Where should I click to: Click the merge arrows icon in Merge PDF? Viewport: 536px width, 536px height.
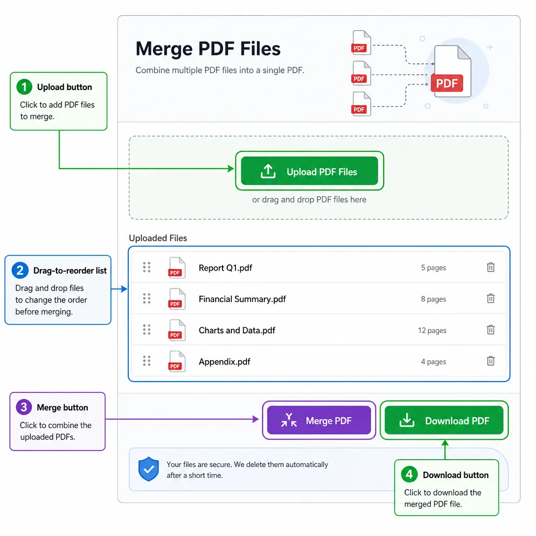pyautogui.click(x=289, y=420)
